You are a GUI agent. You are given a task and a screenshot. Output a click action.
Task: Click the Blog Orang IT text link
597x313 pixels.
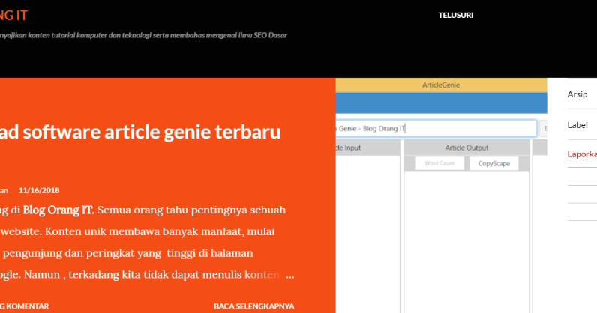coord(58,210)
